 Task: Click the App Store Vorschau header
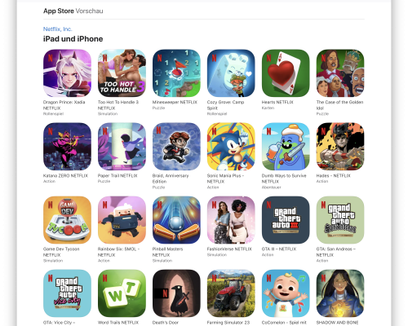(x=73, y=11)
